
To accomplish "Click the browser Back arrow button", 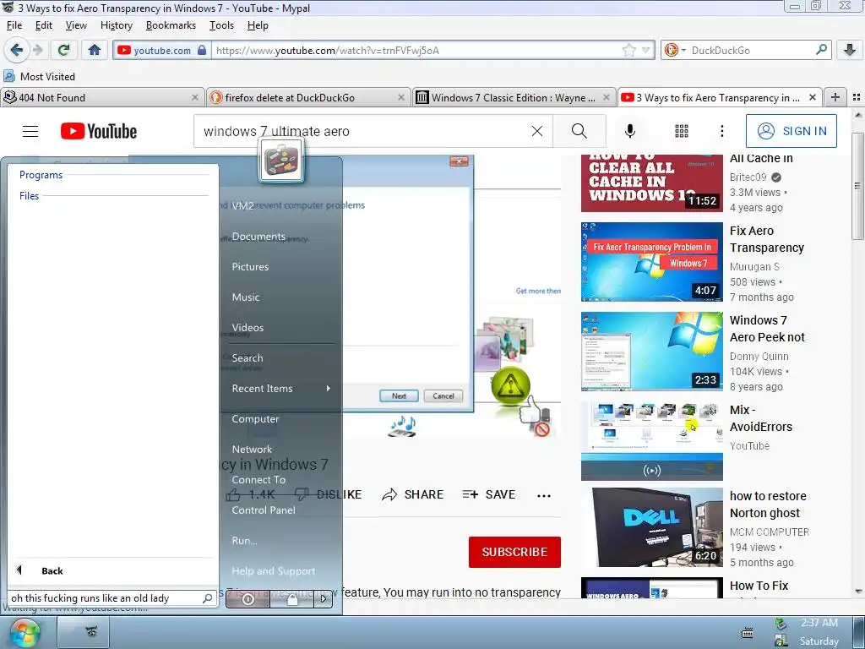I will (17, 50).
